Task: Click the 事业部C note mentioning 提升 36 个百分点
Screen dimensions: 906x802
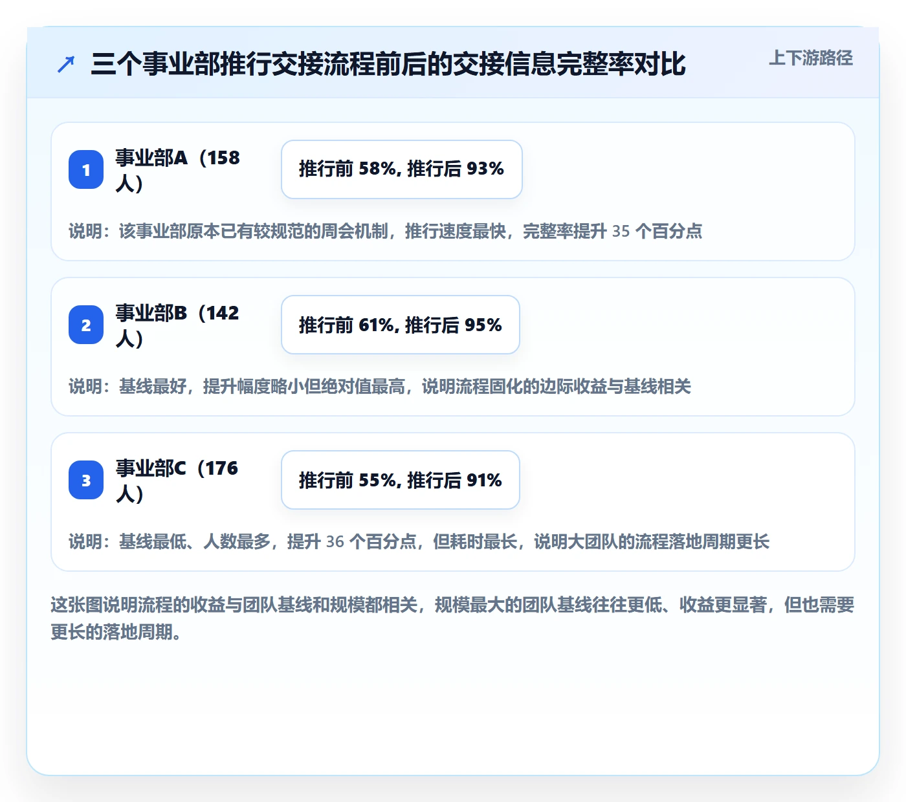Action: 419,541
